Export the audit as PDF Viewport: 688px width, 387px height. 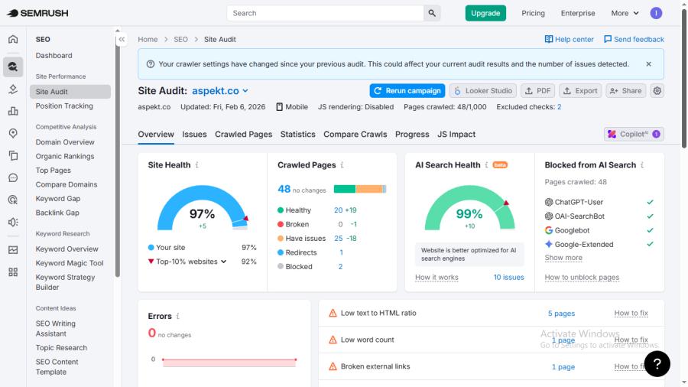[x=538, y=91]
